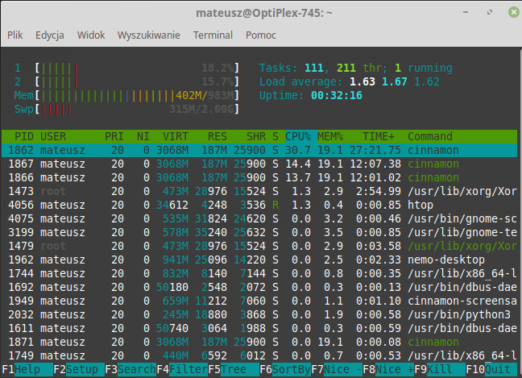Open the Widok menu

click(91, 35)
